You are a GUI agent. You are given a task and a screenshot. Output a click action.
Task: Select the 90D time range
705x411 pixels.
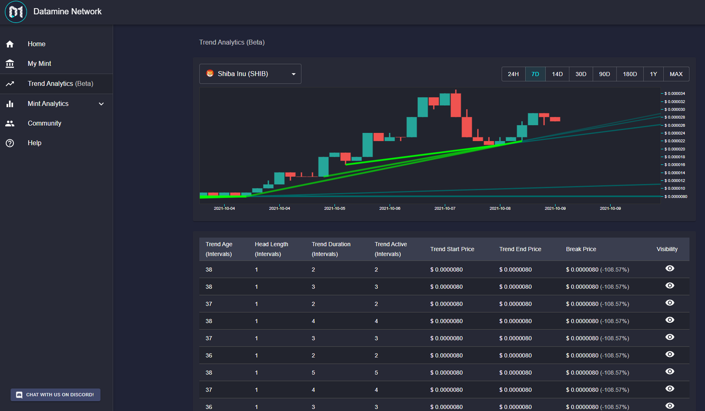[605, 74]
